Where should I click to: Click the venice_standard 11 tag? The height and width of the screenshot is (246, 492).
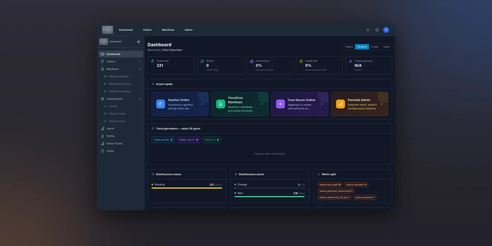point(356,184)
